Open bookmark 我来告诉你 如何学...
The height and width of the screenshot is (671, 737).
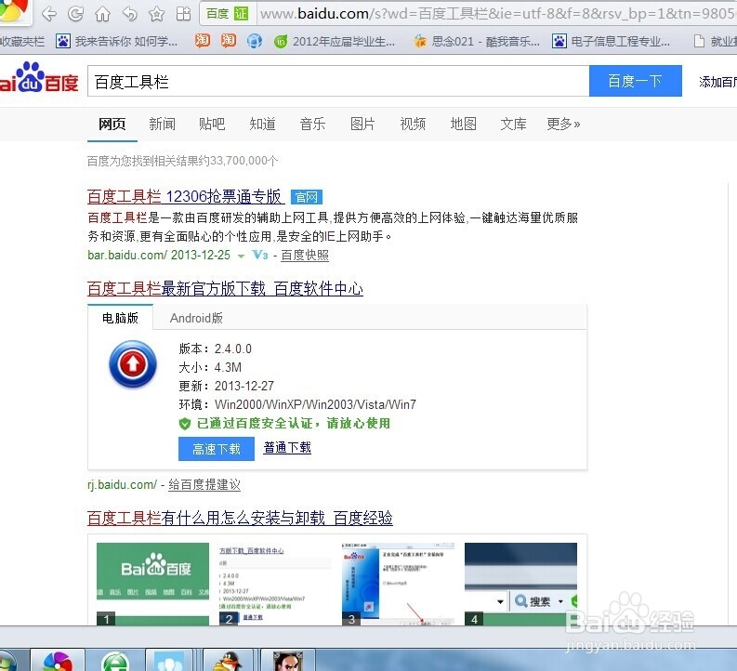(x=117, y=41)
